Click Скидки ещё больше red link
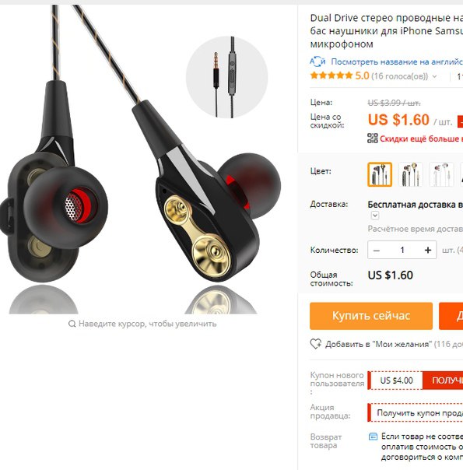The width and height of the screenshot is (463, 470). (421, 139)
